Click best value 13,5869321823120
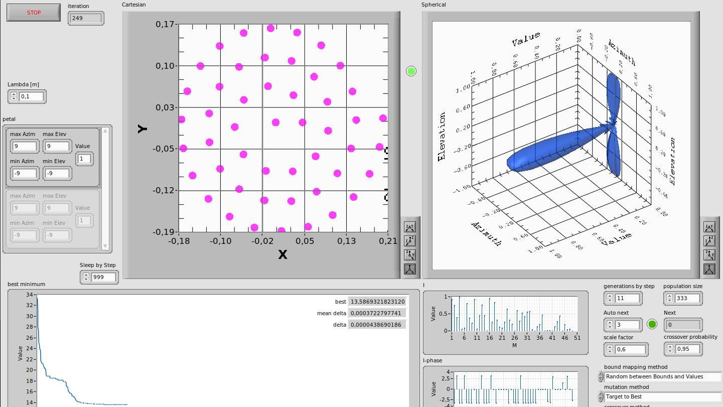The image size is (723, 407). (377, 302)
